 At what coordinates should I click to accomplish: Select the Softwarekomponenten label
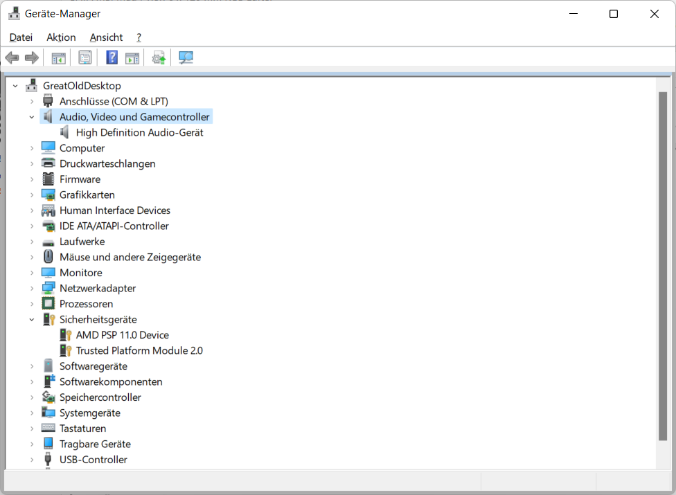[111, 381]
